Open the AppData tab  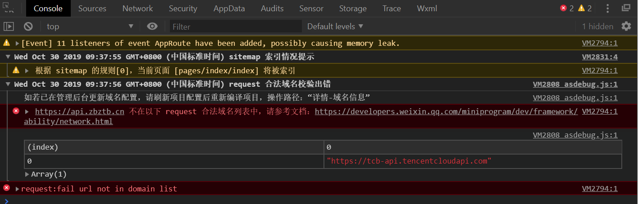click(229, 8)
